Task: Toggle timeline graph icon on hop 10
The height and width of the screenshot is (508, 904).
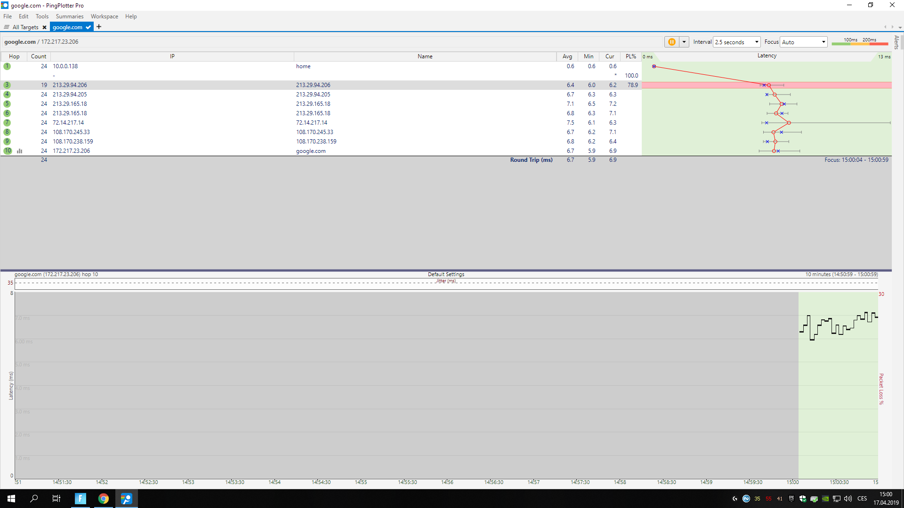Action: click(20, 151)
